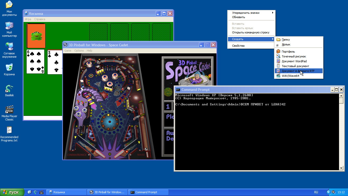Click the Command Prompt scrollbar down arrow

pos(341,168)
